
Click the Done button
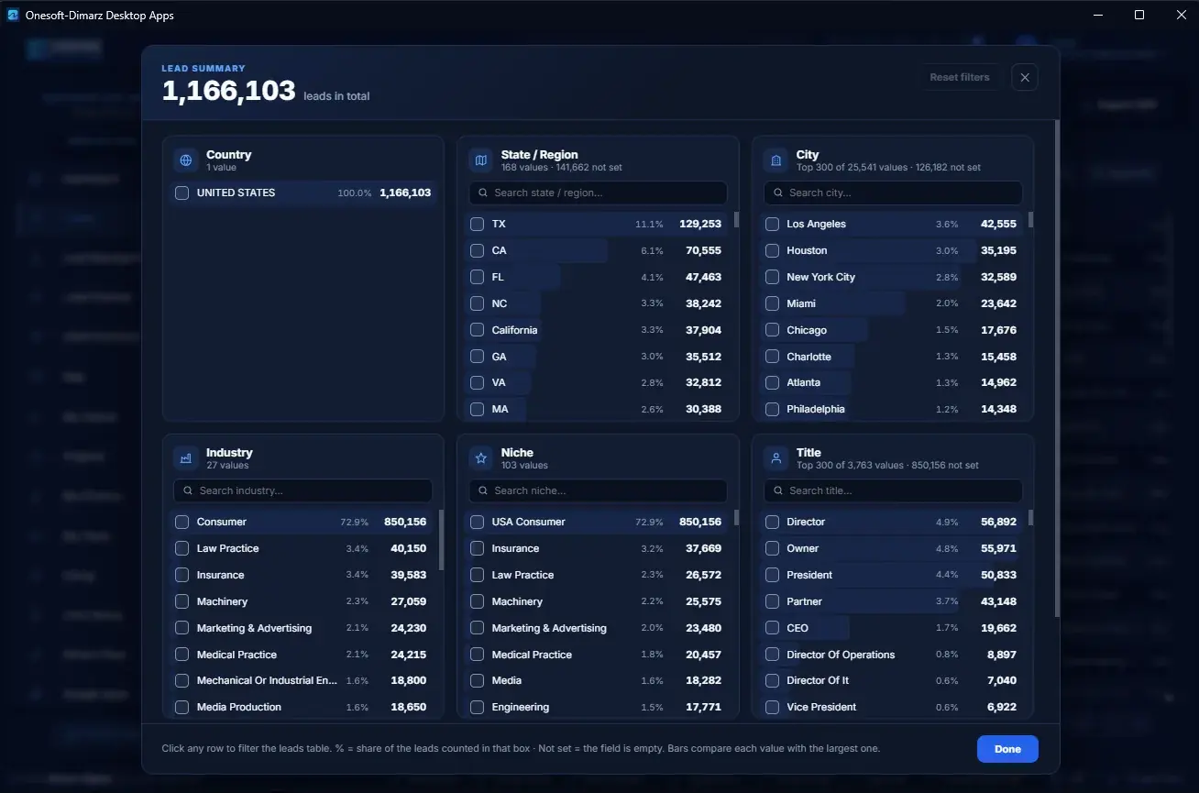pyautogui.click(x=1007, y=749)
